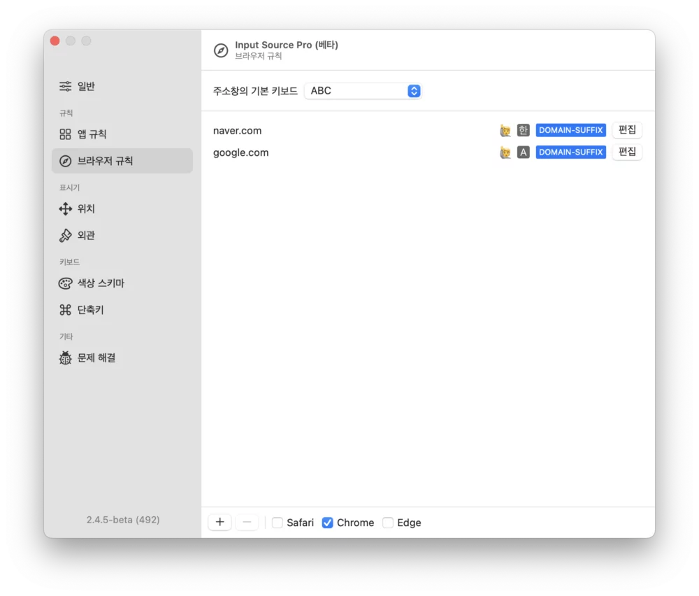Click the palette icon beside 색상 스키마
The width and height of the screenshot is (699, 596).
click(x=65, y=283)
